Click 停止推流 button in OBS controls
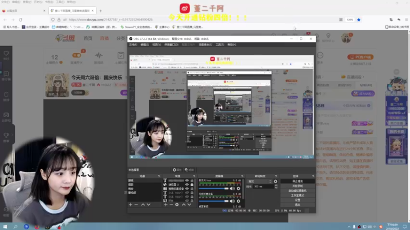 point(298,181)
